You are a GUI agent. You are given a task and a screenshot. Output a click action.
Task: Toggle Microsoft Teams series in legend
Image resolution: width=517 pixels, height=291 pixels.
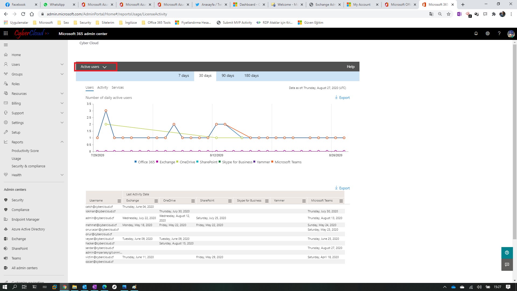pos(286,162)
